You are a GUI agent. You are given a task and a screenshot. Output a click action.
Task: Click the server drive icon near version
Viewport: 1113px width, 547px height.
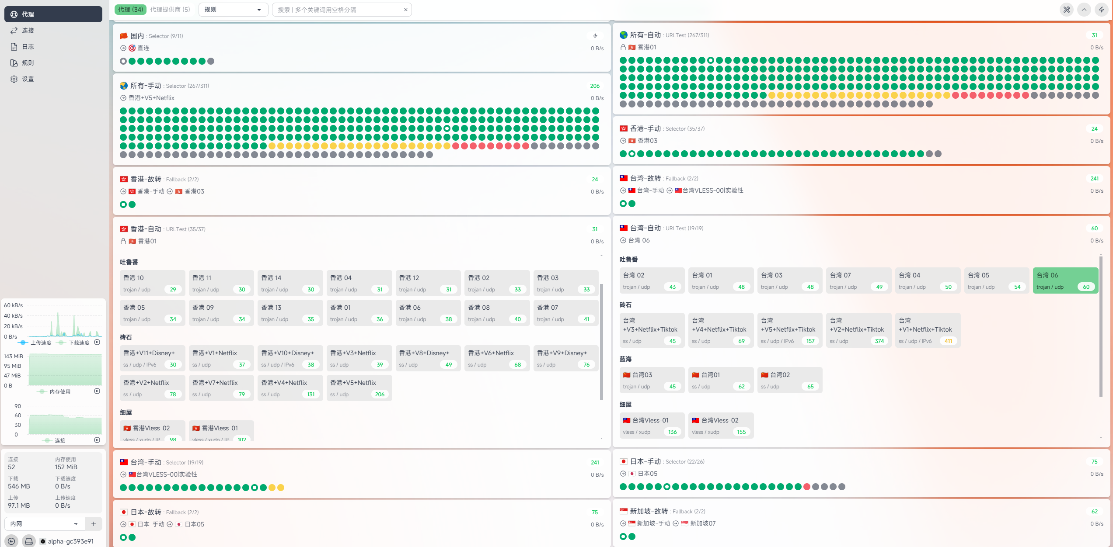pyautogui.click(x=29, y=541)
